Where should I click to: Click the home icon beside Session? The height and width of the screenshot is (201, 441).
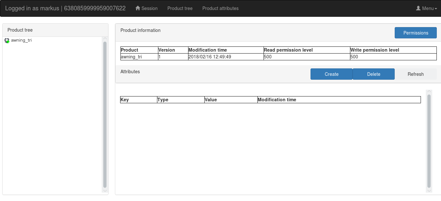coord(138,8)
